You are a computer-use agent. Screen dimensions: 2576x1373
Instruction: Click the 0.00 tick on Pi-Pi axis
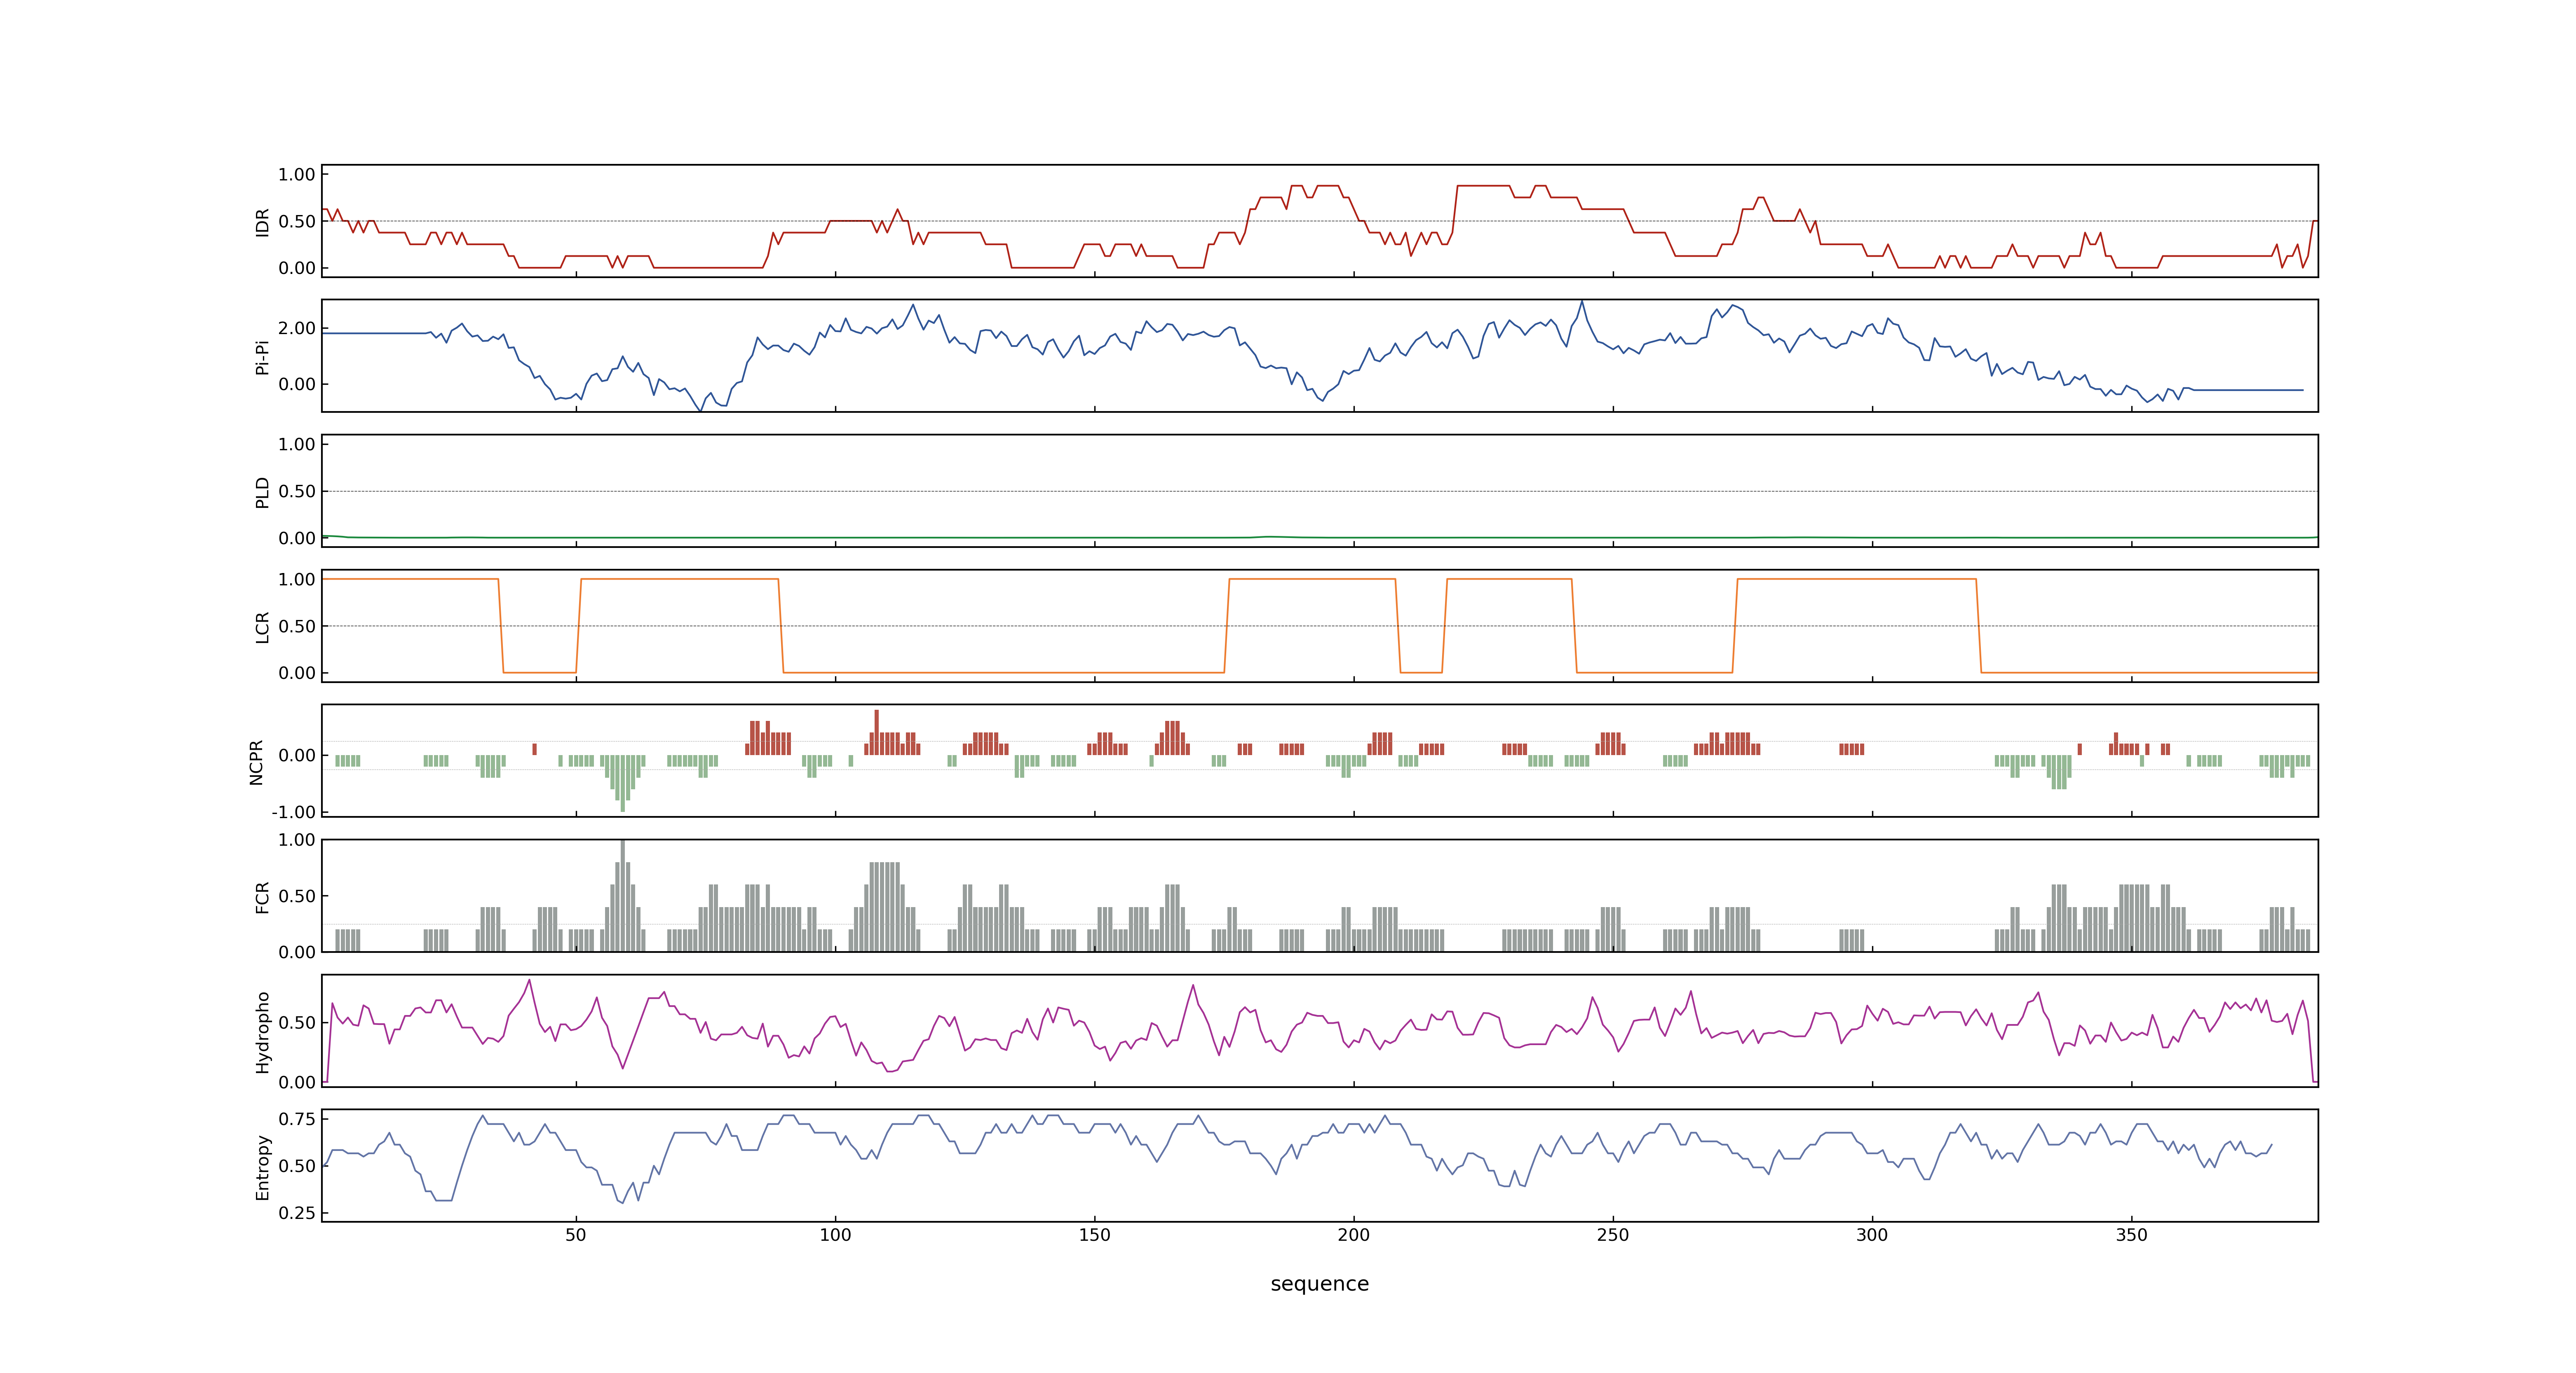297,385
